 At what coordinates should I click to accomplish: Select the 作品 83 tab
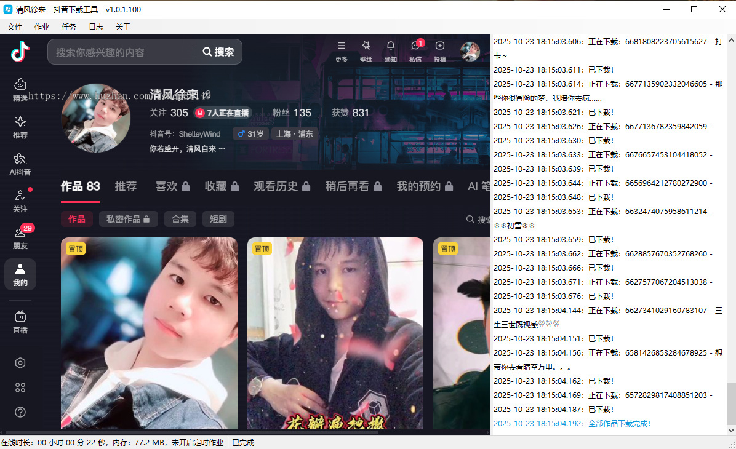pos(80,187)
